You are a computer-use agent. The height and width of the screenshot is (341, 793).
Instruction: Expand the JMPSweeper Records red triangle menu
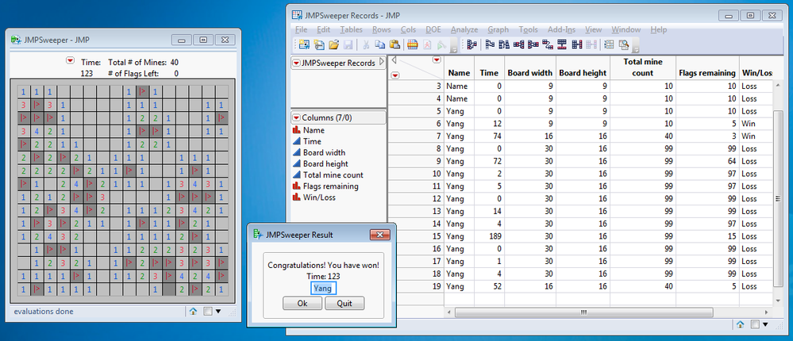pos(296,63)
